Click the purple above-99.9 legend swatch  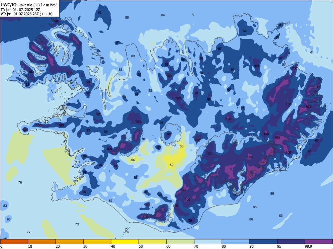click(x=319, y=242)
